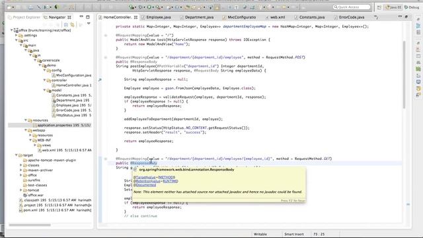Image resolution: width=423 pixels, height=238 pixels.
Task: Toggle code folding for postEmployee method
Action: coord(106,58)
